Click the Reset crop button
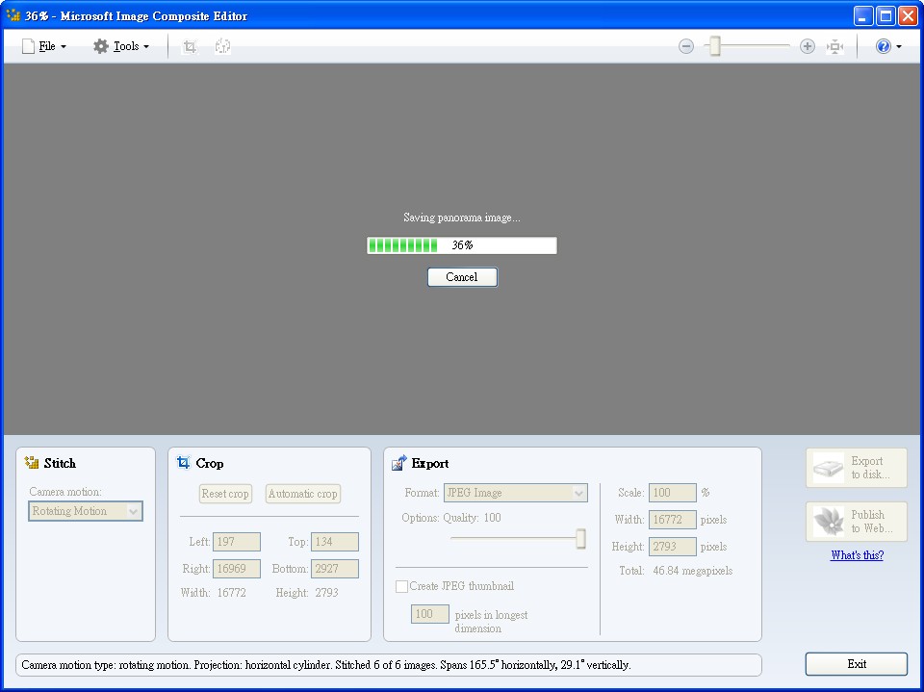This screenshot has width=924, height=692. point(225,494)
